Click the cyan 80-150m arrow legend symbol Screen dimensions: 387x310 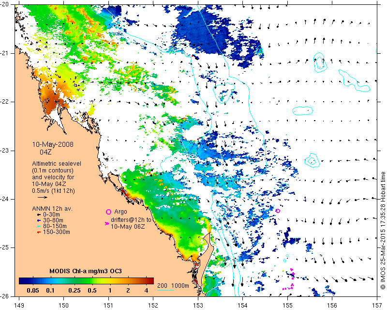coord(39,226)
